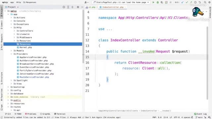Open the Event Log
212x119 pixels.
[200, 114]
